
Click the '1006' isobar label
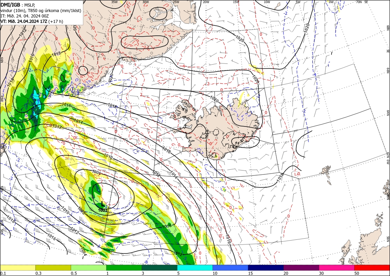tap(96, 172)
